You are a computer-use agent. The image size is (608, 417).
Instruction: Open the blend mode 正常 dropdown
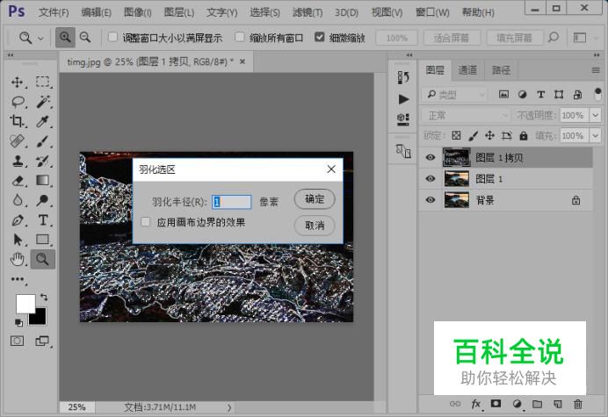[x=466, y=115]
